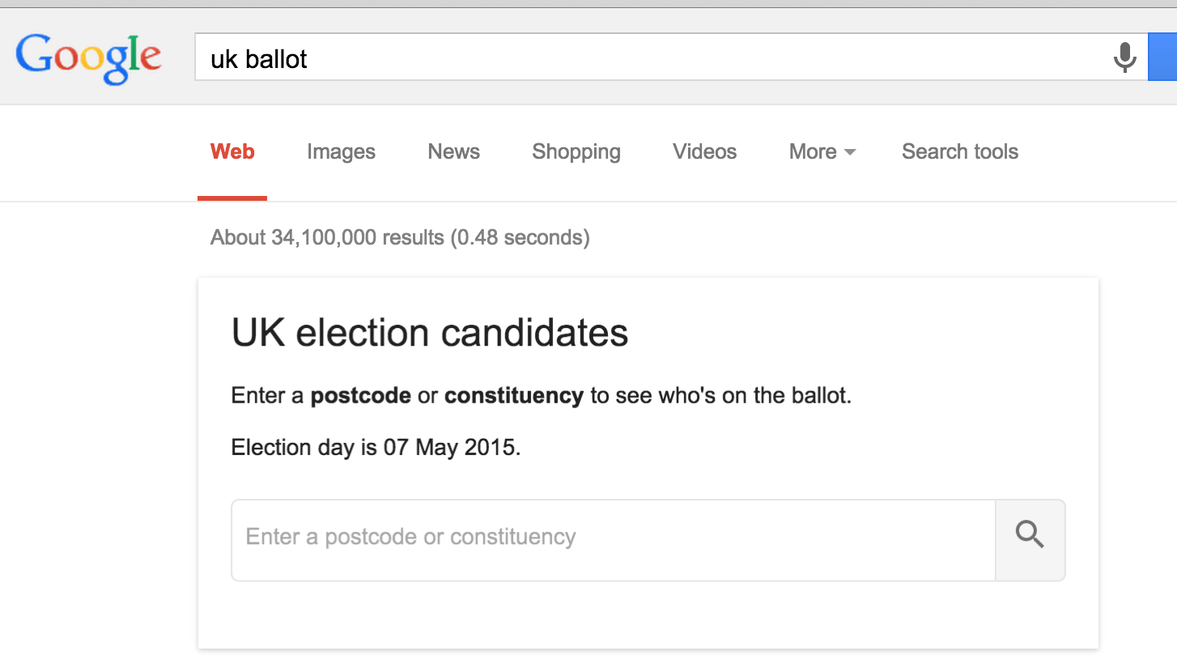Image resolution: width=1177 pixels, height=664 pixels.
Task: Click the 'UK election candidates' heading
Action: pos(430,334)
